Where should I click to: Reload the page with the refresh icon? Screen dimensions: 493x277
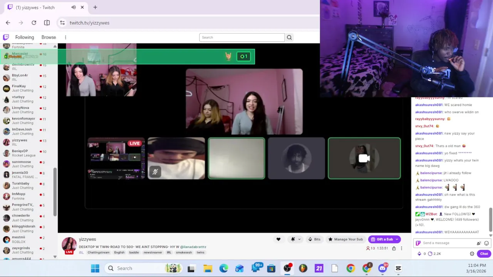[x=34, y=23]
